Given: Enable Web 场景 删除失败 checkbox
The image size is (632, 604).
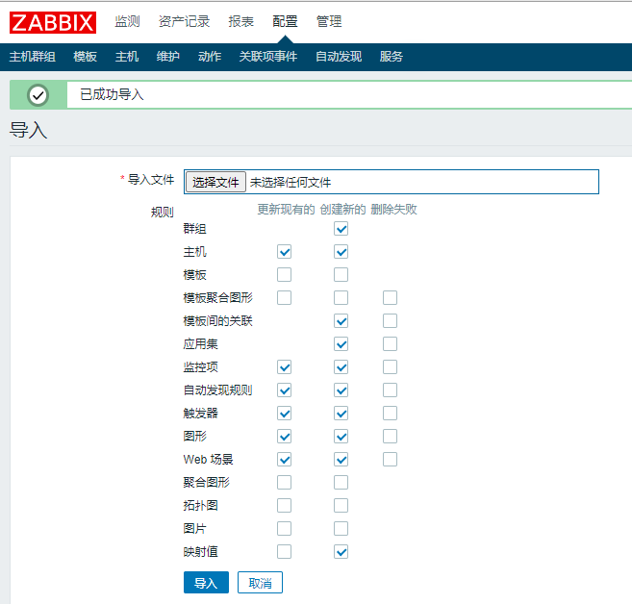Looking at the screenshot, I should [x=390, y=460].
